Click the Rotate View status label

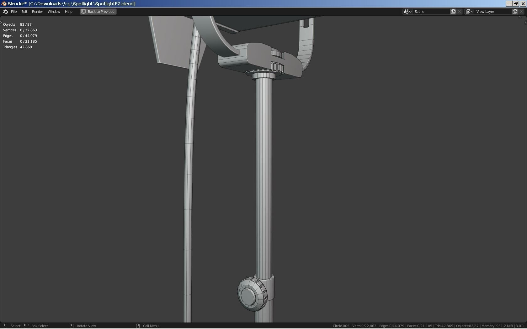(x=86, y=326)
